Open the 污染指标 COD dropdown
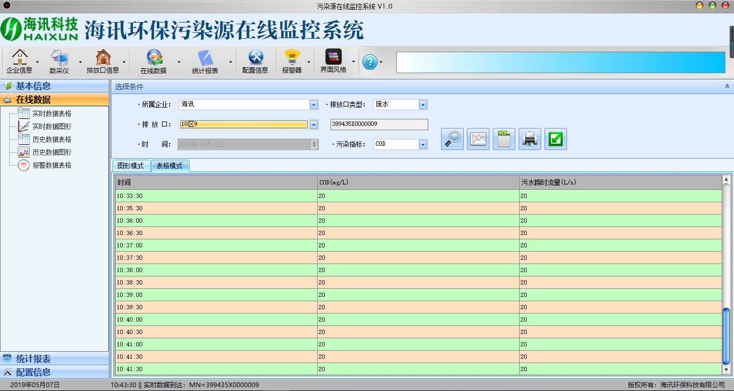The height and width of the screenshot is (391, 734). [x=423, y=144]
